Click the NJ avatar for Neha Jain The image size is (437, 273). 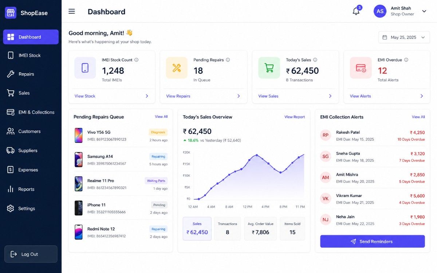point(326,220)
